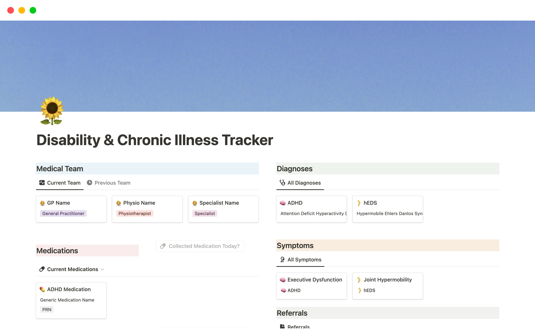Click the brain emoji on the ADHD diagnosis card
The width and height of the screenshot is (535, 334).
(283, 203)
